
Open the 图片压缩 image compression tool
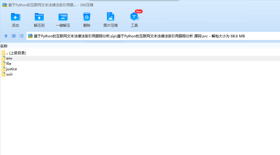click(x=110, y=17)
